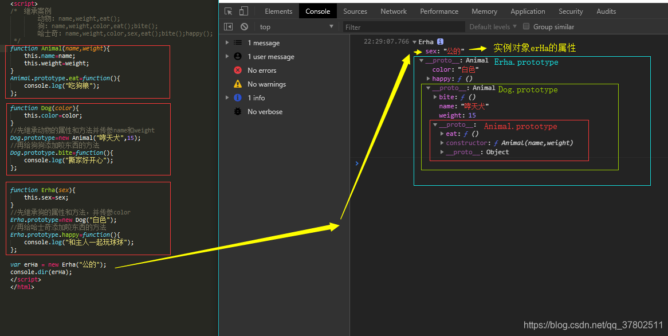Activate the inspect element picker icon
The height and width of the screenshot is (336, 668).
[229, 11]
